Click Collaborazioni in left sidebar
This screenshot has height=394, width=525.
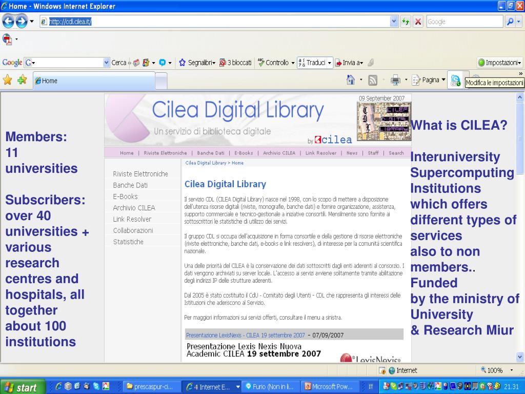133,230
